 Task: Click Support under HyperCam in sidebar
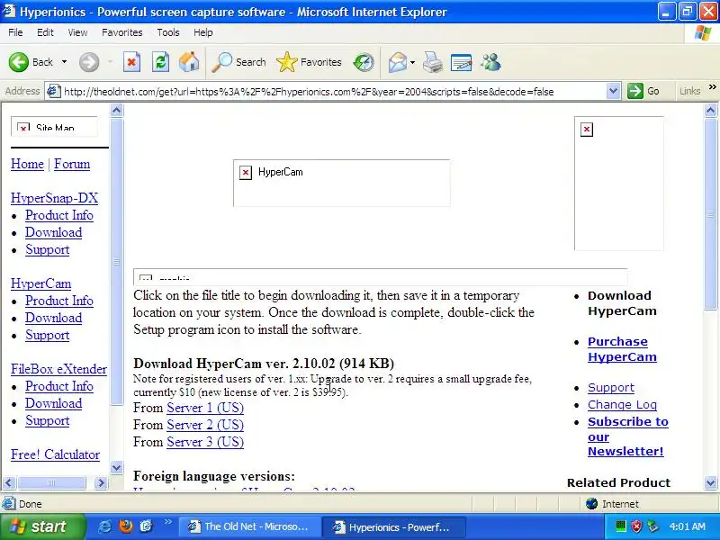(48, 335)
